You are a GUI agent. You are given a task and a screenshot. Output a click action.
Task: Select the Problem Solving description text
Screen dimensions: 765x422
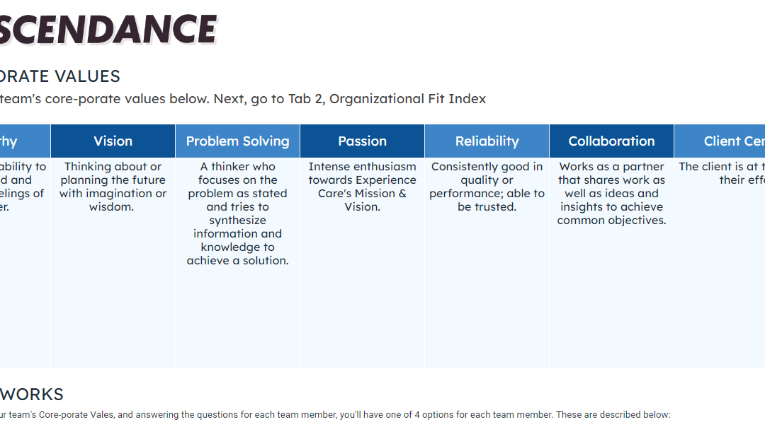coord(237,213)
